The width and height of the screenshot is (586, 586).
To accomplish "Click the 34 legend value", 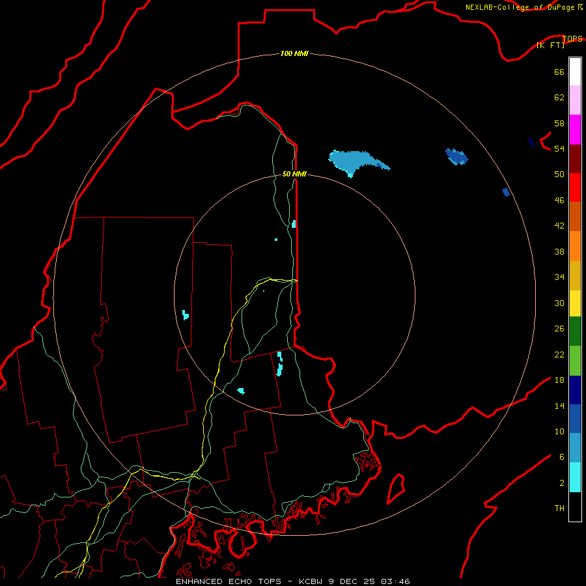I will click(x=559, y=277).
